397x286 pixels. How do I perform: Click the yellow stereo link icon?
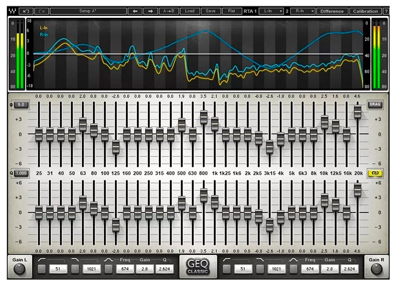coord(373,173)
